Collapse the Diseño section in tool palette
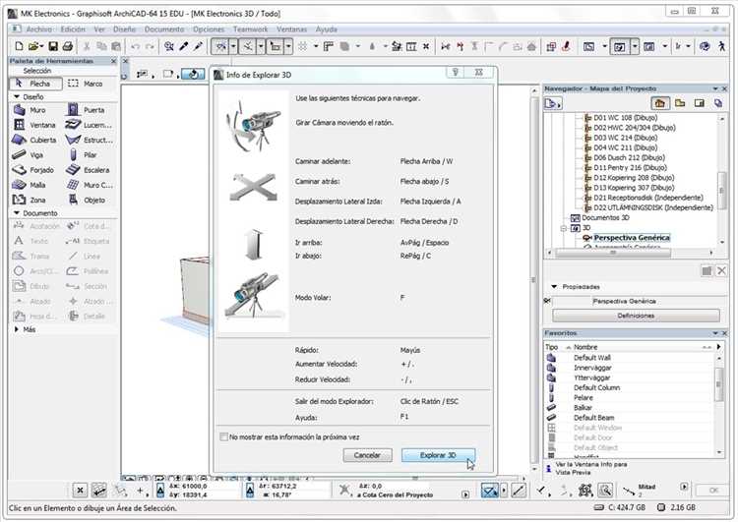Image resolution: width=738 pixels, height=522 pixels. 17,97
